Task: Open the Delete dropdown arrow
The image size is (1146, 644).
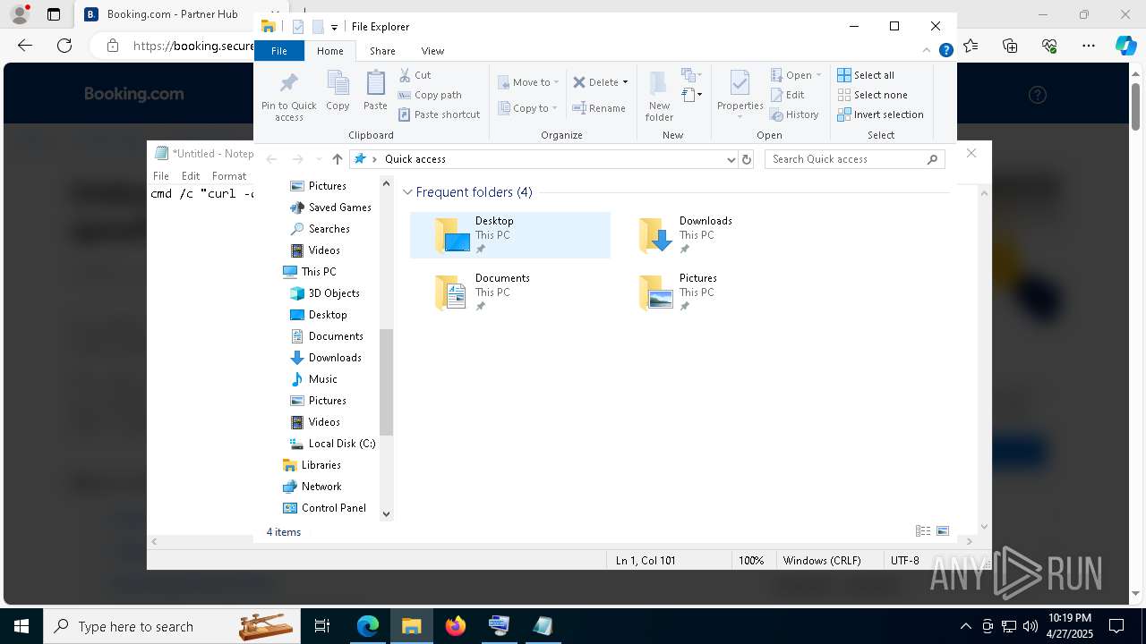Action: [625, 82]
